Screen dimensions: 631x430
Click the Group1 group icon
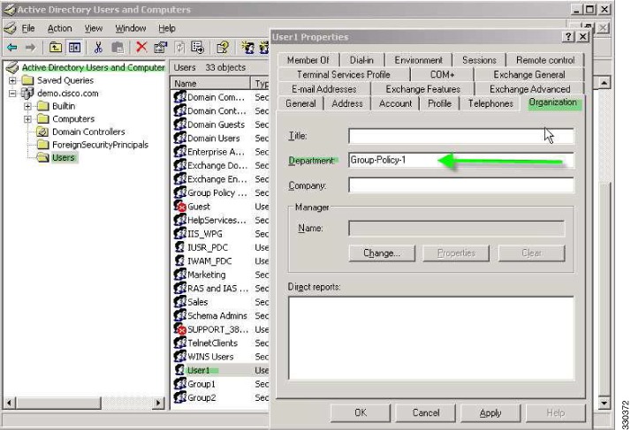pyautogui.click(x=180, y=384)
